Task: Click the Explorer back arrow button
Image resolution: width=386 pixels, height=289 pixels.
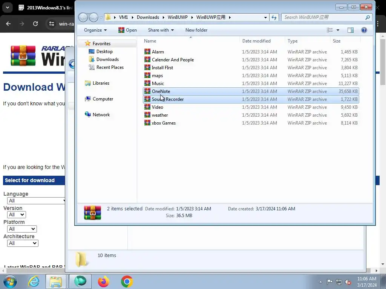Action: point(83,17)
